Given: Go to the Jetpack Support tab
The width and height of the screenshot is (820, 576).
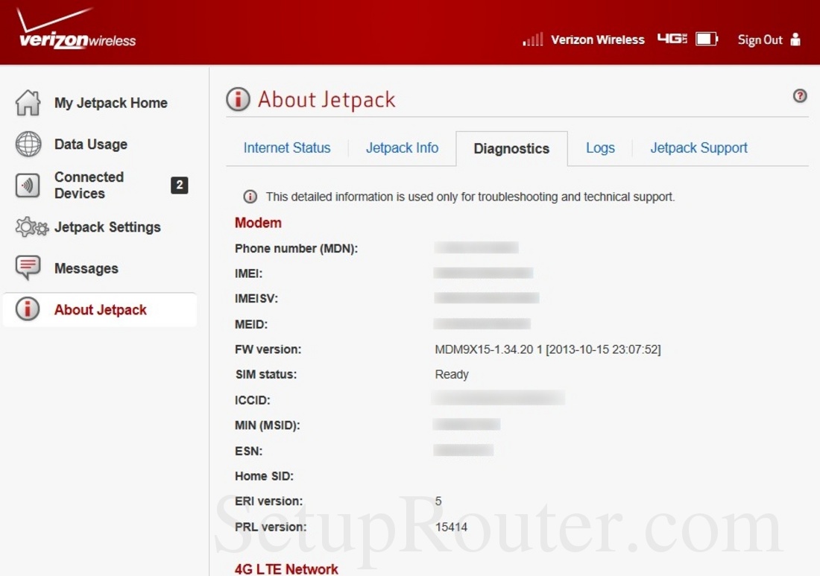Looking at the screenshot, I should 698,148.
